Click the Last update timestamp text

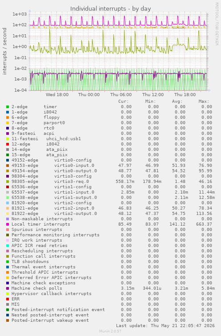tap(165, 326)
